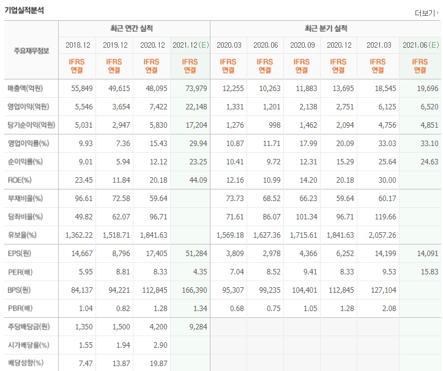Click the 주당배당금(원) row label
Image resolution: width=443 pixels, height=371 pixels.
[x=28, y=327]
